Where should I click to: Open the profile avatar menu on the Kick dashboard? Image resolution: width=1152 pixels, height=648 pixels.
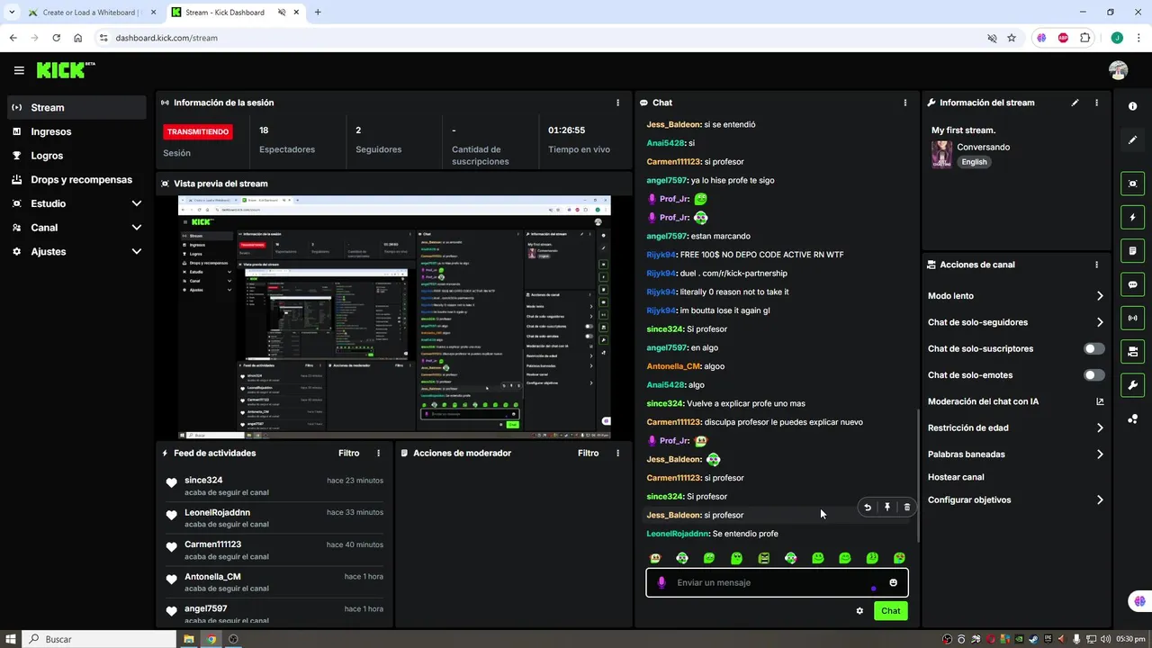point(1118,70)
